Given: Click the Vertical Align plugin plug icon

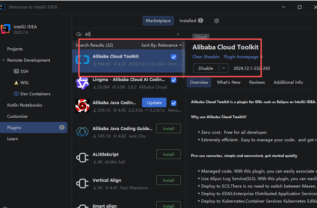Looking at the screenshot, I should click(82, 183).
